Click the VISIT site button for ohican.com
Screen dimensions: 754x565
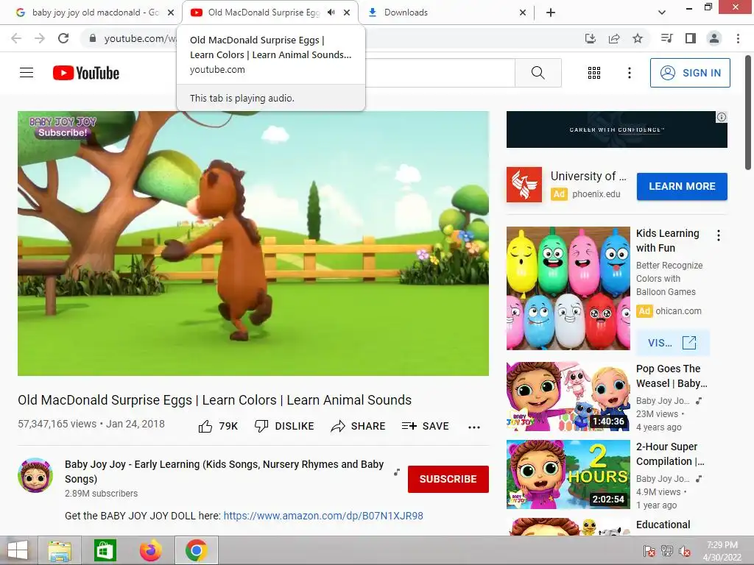(x=672, y=343)
